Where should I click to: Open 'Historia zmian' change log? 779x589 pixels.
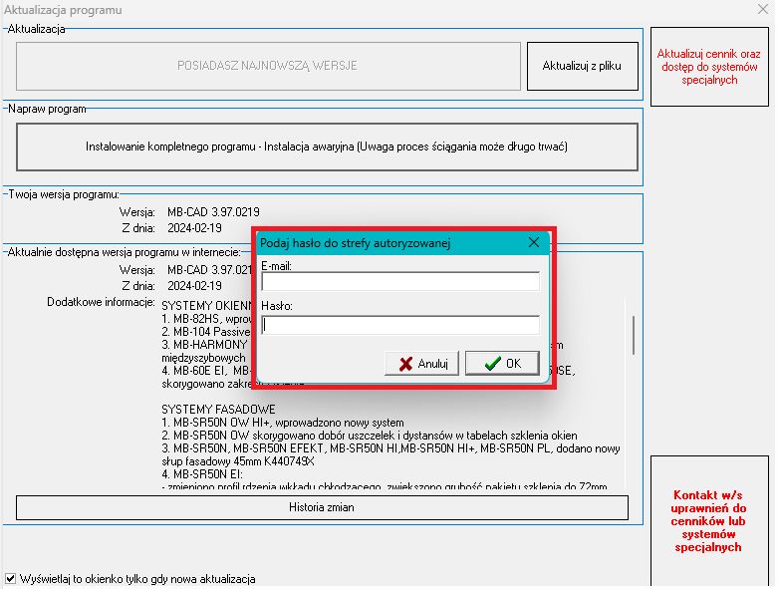coord(322,507)
